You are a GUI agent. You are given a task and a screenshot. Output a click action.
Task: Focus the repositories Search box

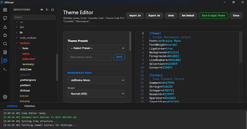click(x=34, y=17)
